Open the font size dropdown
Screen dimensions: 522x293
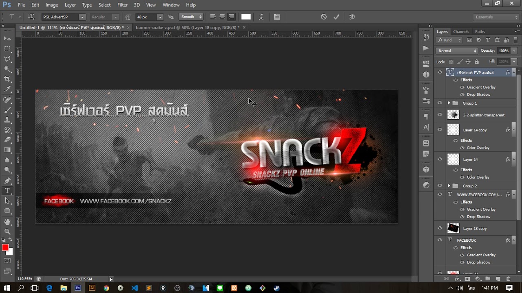[x=160, y=17]
